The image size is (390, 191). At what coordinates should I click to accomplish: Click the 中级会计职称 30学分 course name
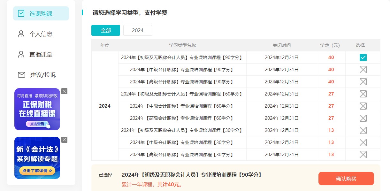pyautogui.click(x=182, y=142)
